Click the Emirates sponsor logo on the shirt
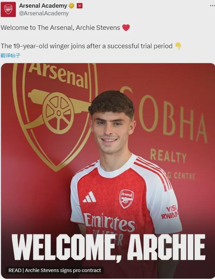 109,222
